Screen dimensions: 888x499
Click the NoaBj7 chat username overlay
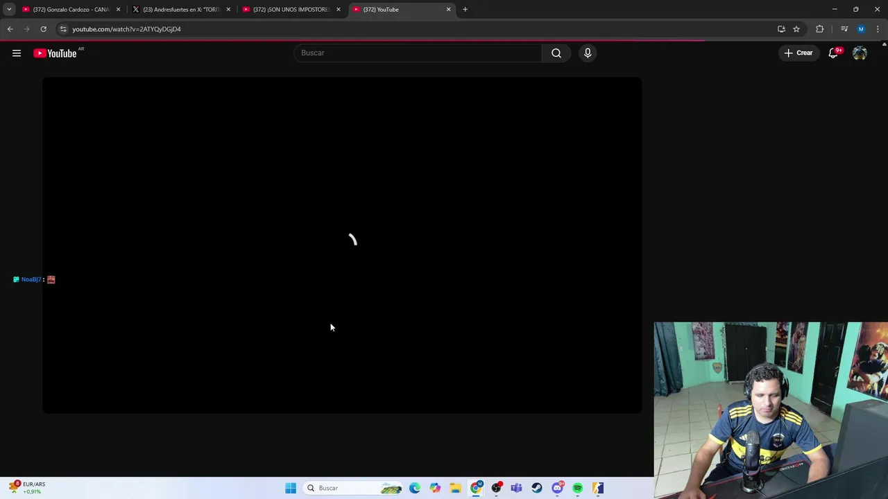coord(31,279)
